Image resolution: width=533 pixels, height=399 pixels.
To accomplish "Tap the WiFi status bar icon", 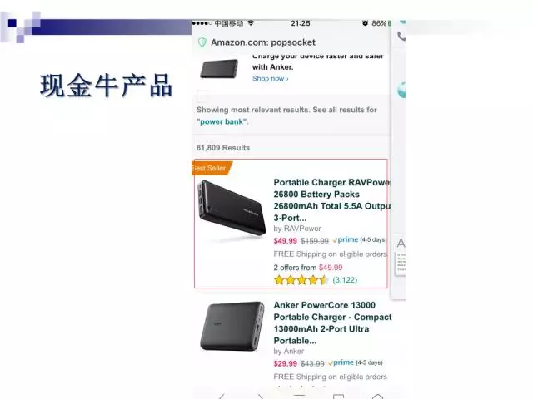I will point(251,23).
